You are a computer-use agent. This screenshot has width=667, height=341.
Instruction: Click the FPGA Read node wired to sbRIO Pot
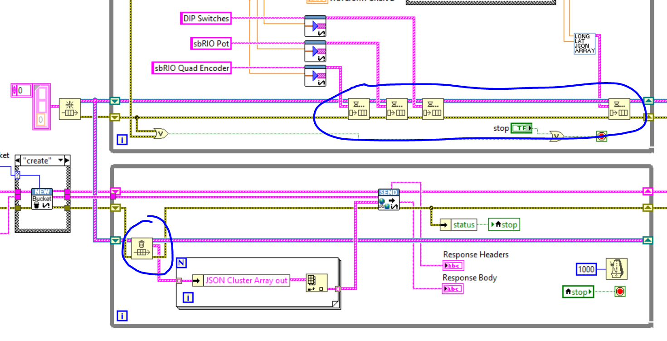[316, 51]
